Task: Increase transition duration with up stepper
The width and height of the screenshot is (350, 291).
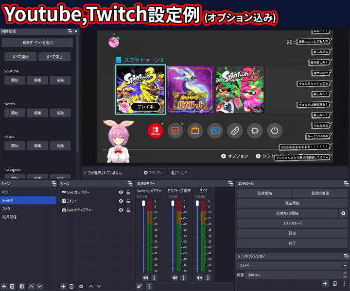Action: pyautogui.click(x=345, y=273)
